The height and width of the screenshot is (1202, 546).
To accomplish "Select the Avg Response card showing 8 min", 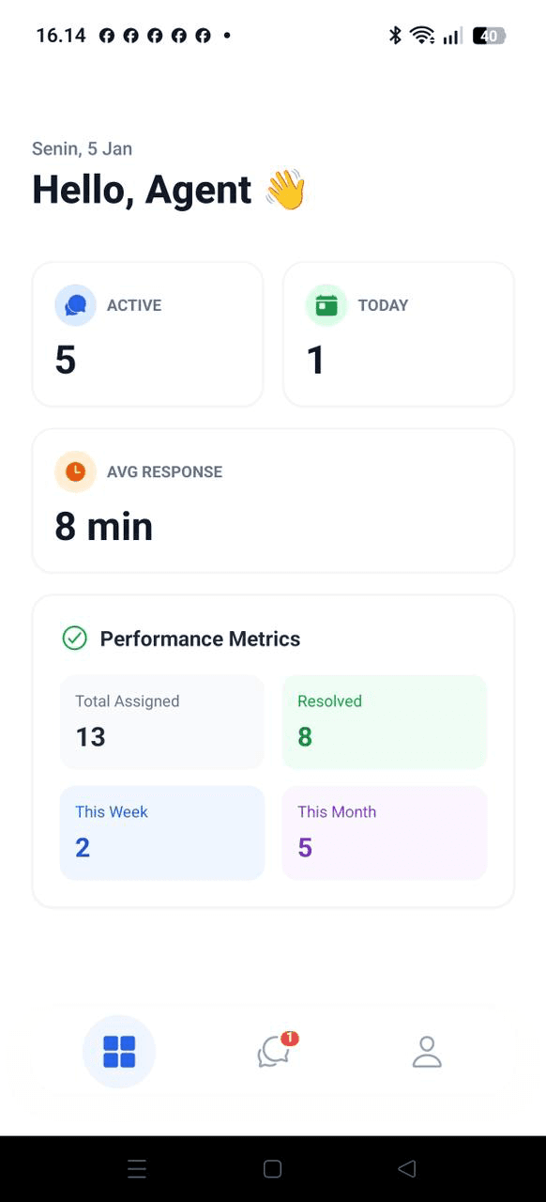I will coord(272,500).
